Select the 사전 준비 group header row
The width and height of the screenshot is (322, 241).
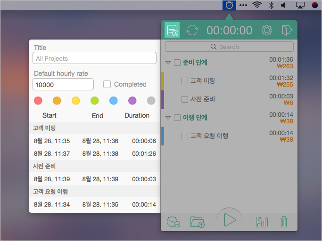coord(94,166)
